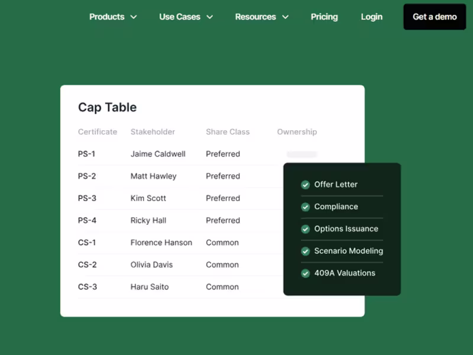Image resolution: width=473 pixels, height=355 pixels.
Task: Expand the Products dropdown chevron
Action: pos(134,17)
